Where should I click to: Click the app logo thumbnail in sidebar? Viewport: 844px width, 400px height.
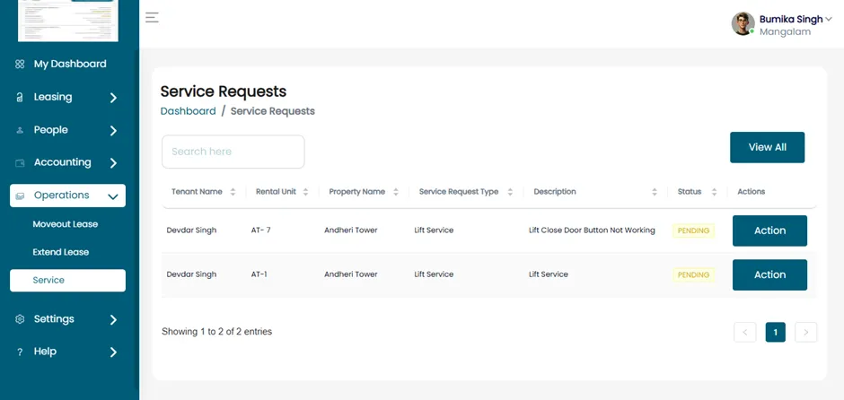pos(68,21)
